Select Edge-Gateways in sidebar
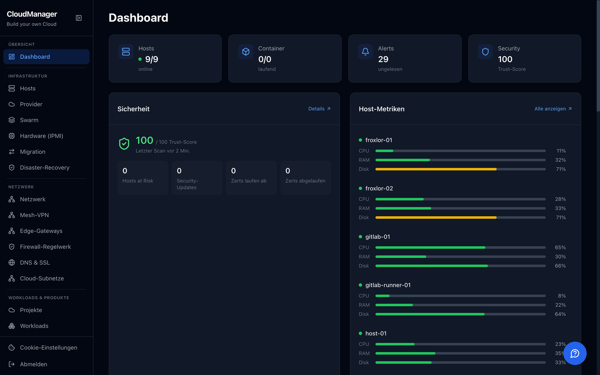This screenshot has width=600, height=375. (x=46, y=231)
